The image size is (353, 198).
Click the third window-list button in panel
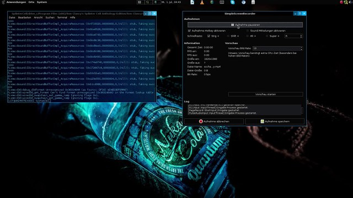coord(157,2)
